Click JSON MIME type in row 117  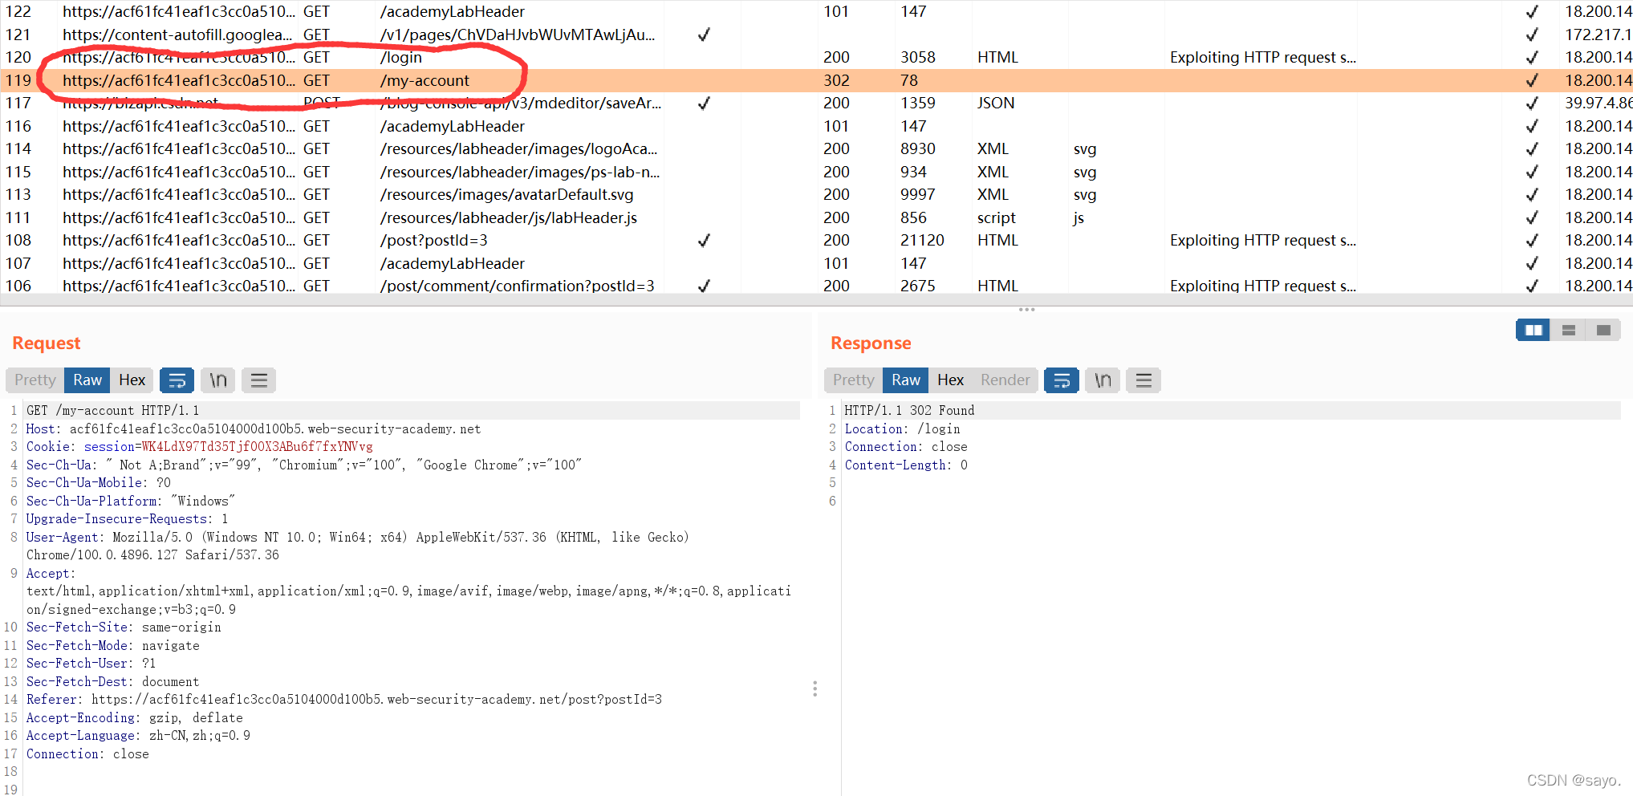tap(996, 103)
